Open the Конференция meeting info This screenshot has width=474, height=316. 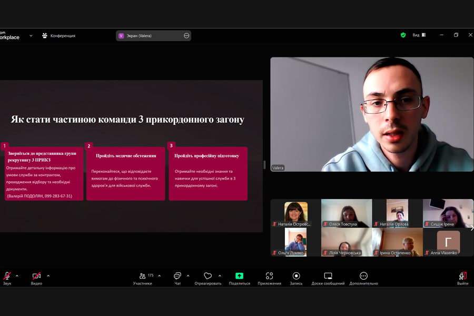(x=58, y=36)
